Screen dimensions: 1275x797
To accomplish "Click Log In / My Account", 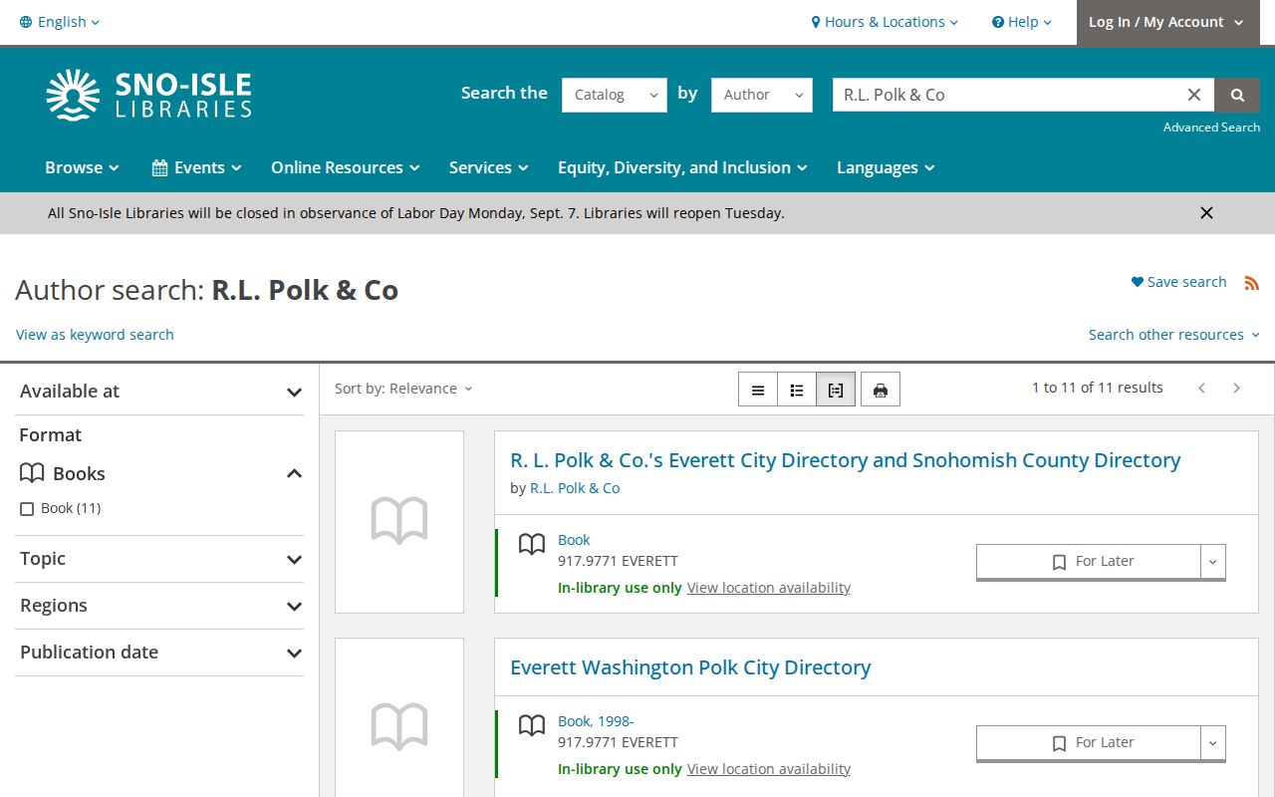I will tap(1167, 22).
